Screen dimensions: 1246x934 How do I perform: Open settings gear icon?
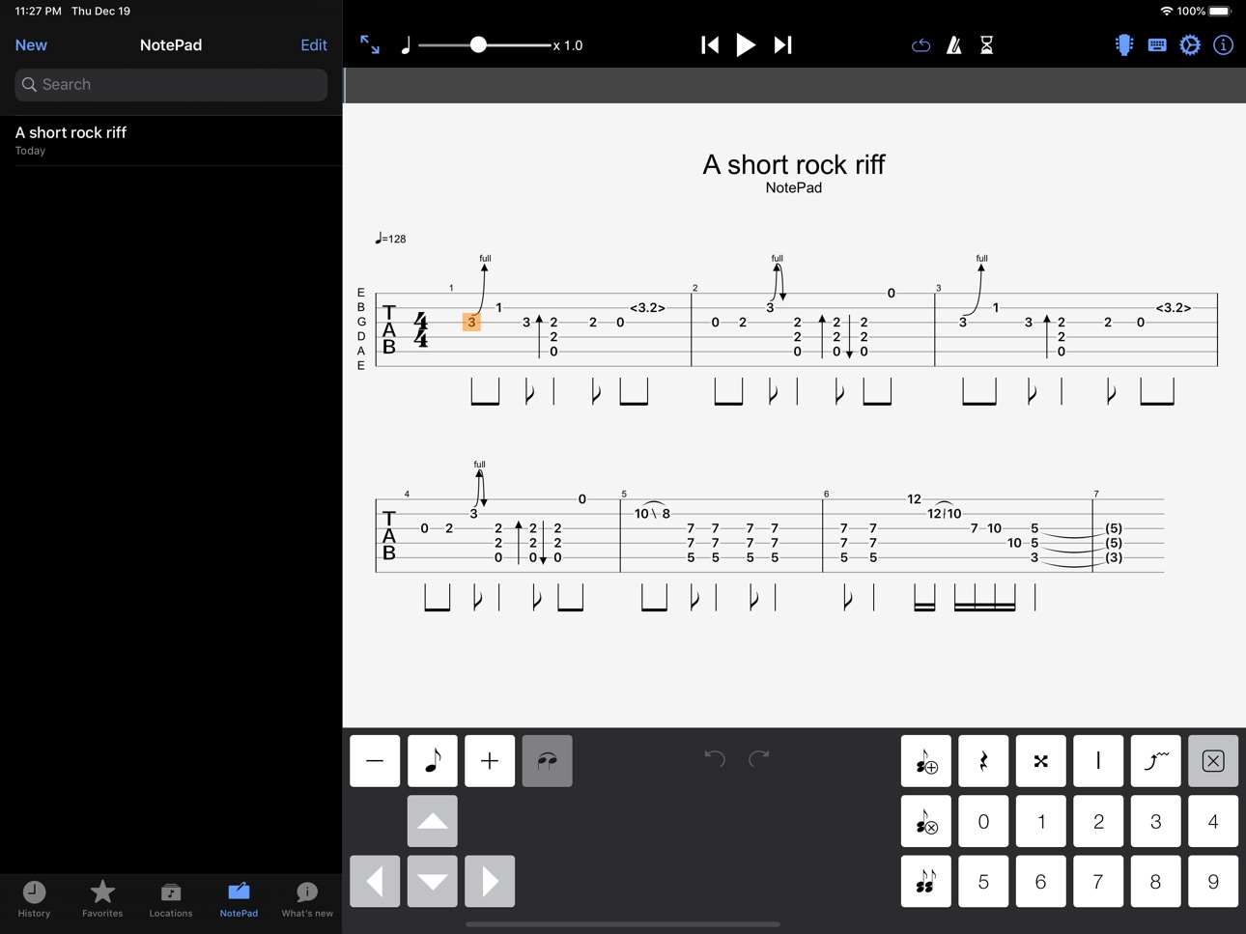click(1190, 44)
